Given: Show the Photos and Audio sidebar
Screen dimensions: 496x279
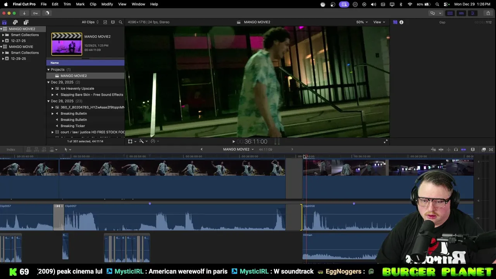Looking at the screenshot, I should click(15, 22).
